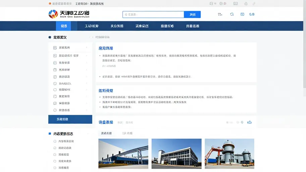Open the photo of the glass office building

click(176, 154)
